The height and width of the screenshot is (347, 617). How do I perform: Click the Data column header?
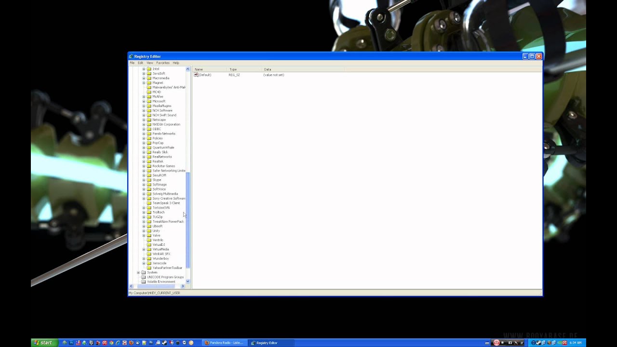[x=303, y=69]
